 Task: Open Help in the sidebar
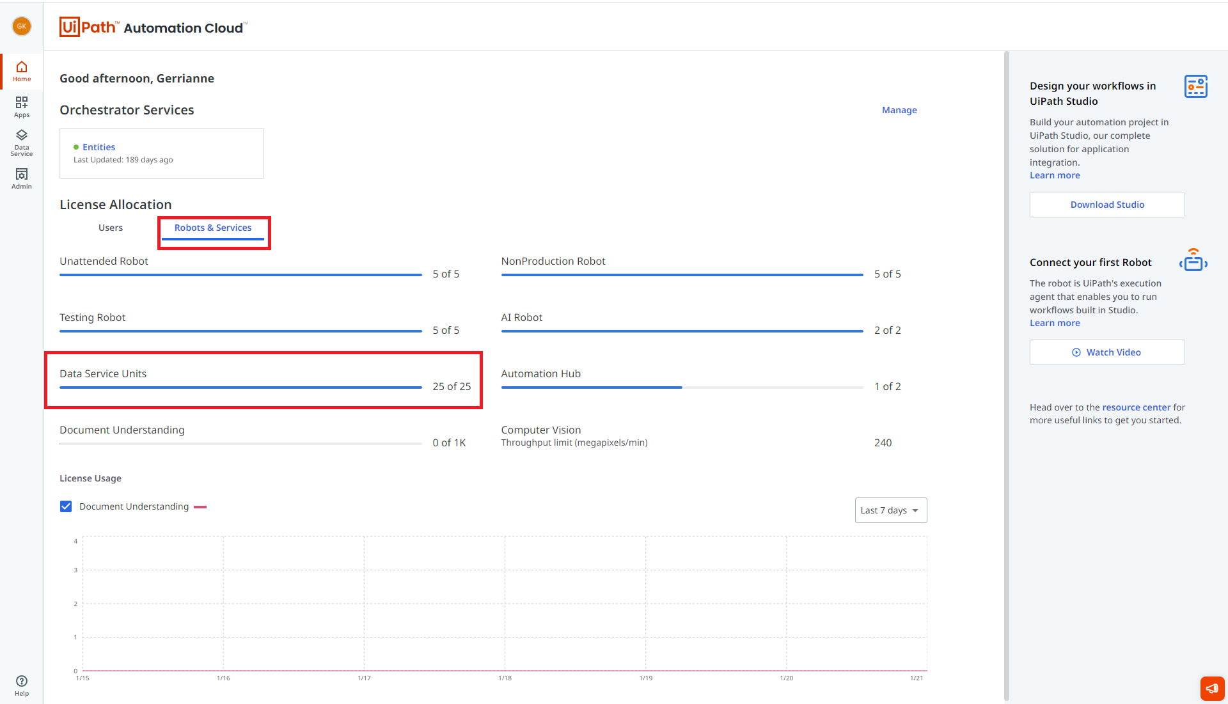[22, 685]
